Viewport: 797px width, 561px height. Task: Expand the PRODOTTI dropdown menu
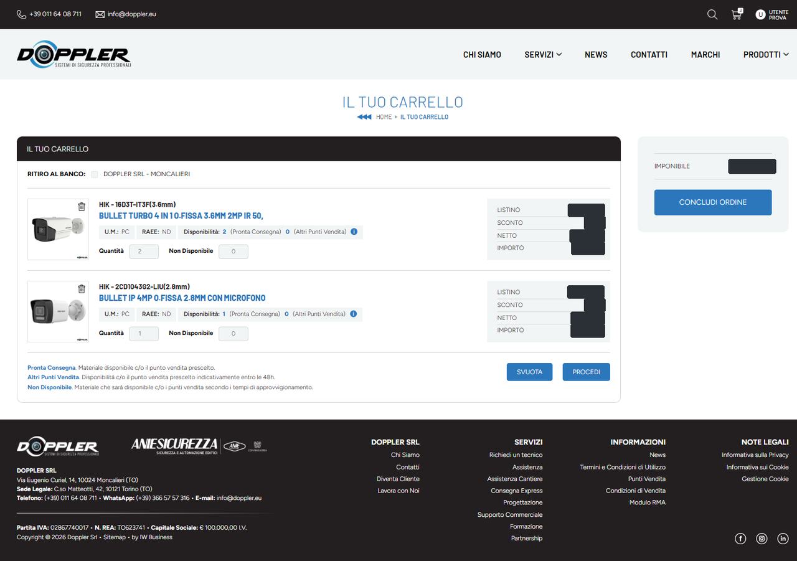click(766, 55)
